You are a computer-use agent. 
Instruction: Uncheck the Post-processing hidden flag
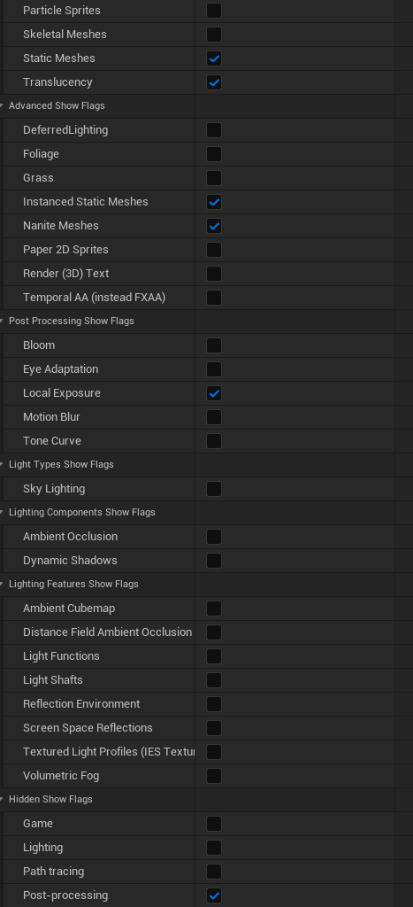[214, 895]
